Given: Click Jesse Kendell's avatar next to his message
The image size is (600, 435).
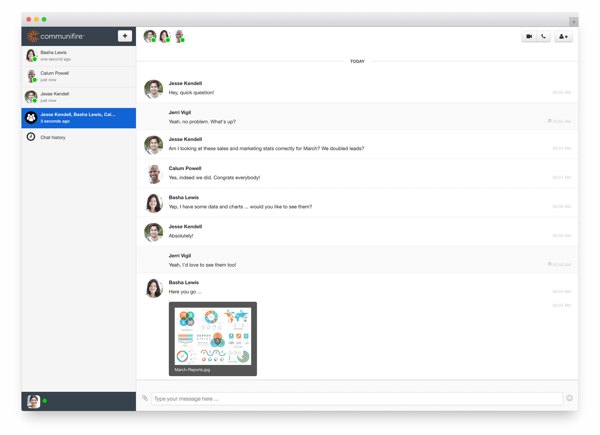Looking at the screenshot, I should (x=153, y=89).
